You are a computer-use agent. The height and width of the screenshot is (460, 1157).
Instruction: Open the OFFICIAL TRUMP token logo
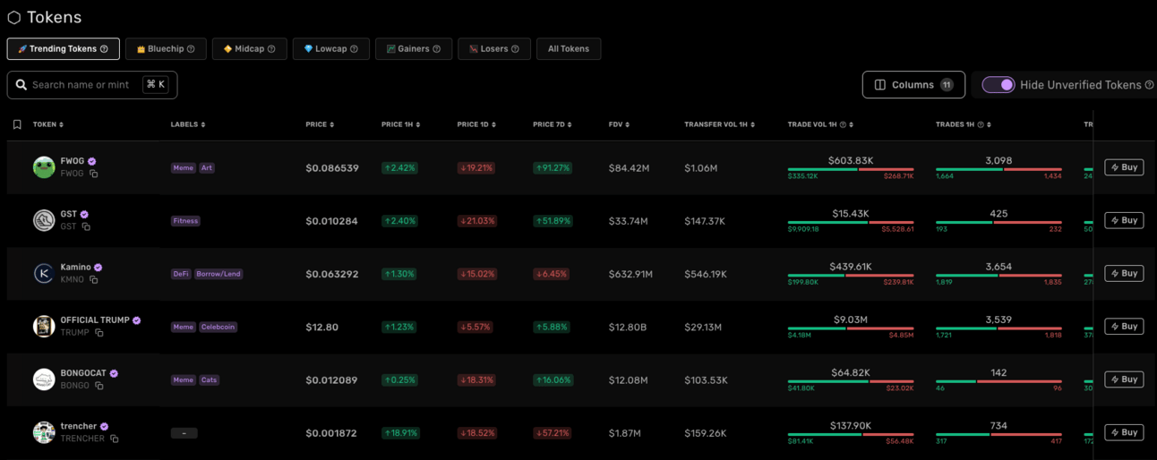pyautogui.click(x=44, y=327)
